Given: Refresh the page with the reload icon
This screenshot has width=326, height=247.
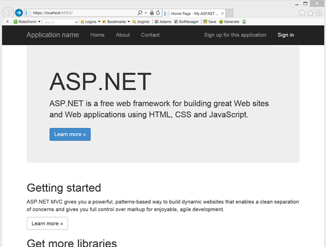Looking at the screenshot, I should pos(158,13).
